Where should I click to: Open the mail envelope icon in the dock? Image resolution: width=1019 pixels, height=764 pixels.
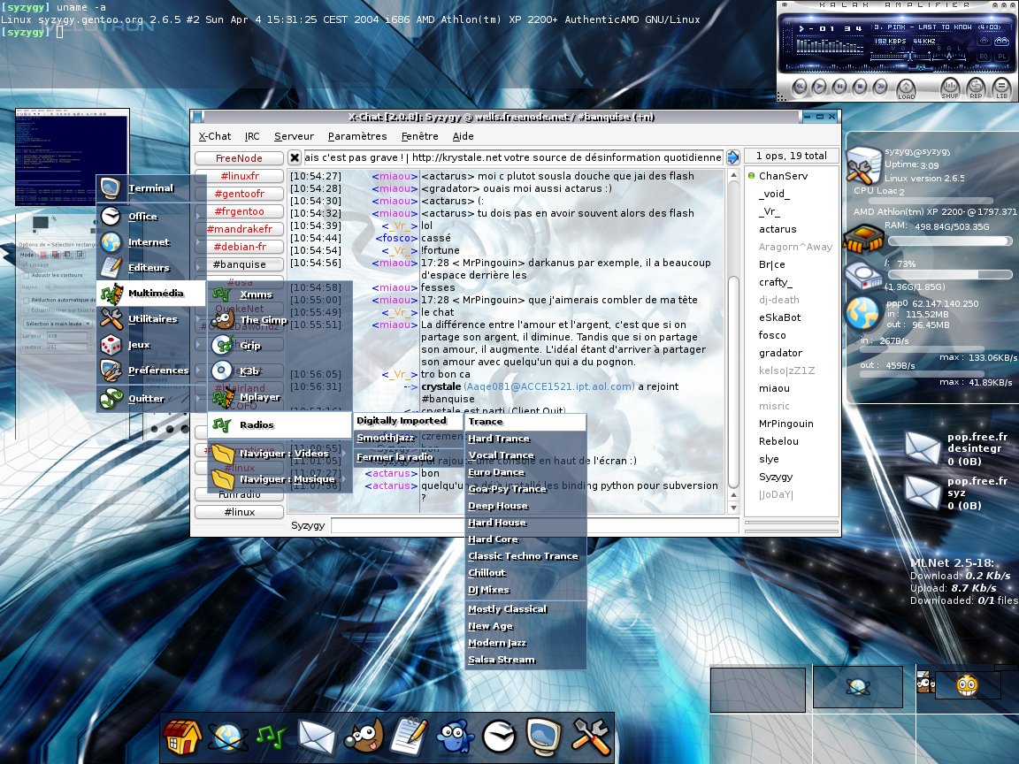coord(316,737)
